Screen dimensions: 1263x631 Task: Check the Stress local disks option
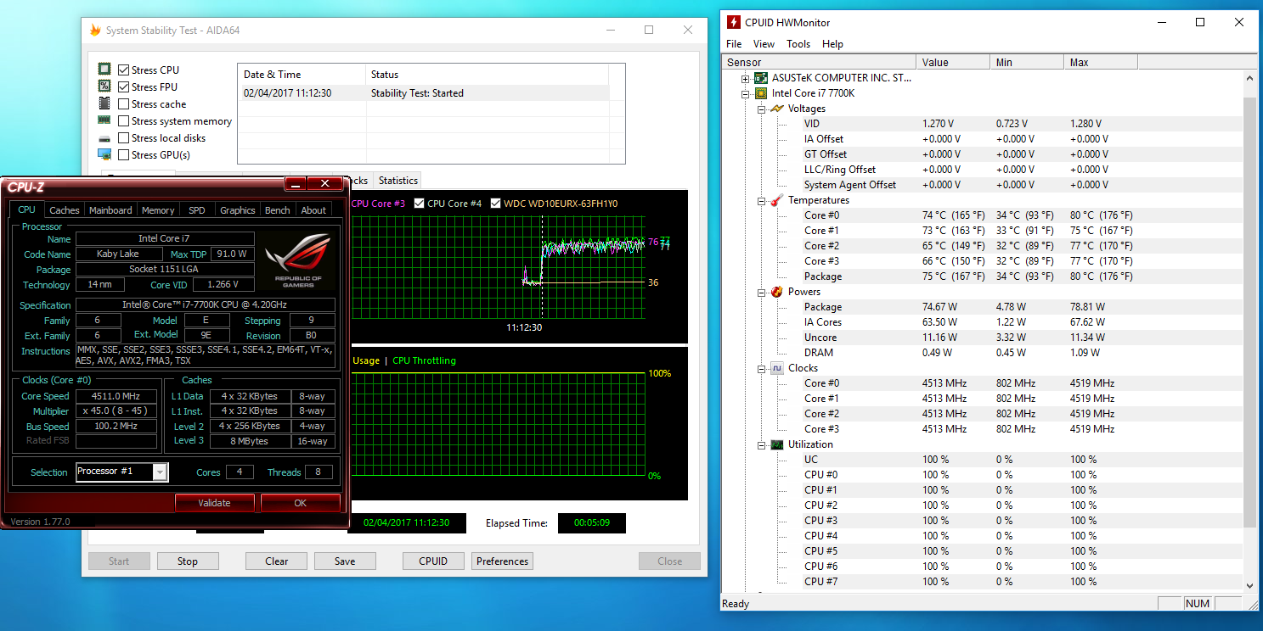click(x=124, y=137)
